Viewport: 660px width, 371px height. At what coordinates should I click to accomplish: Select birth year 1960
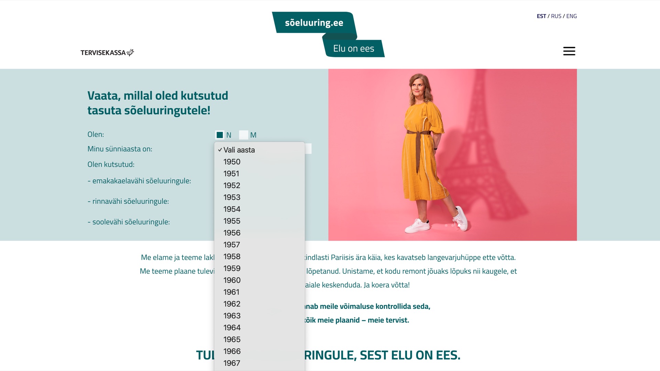click(259, 280)
